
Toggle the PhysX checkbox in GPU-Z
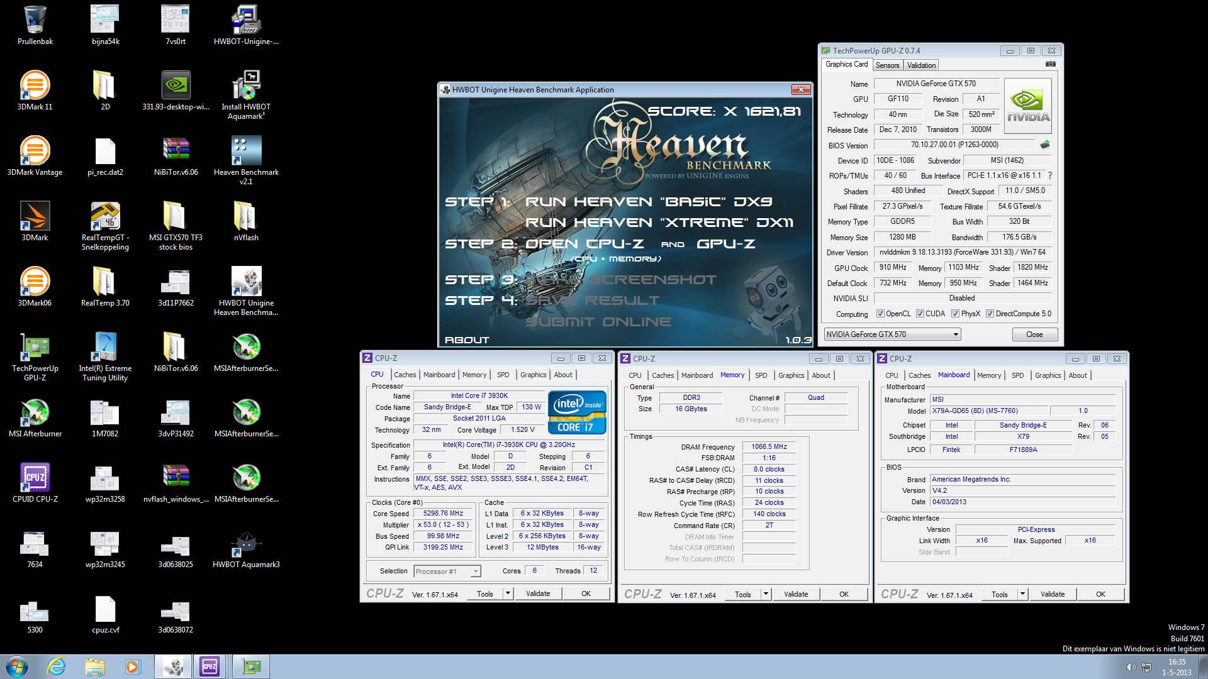pos(955,314)
